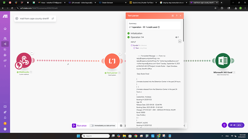Open the AI BETA assistant button
Viewport: 248px width, 139px height.
pyautogui.click(x=236, y=125)
